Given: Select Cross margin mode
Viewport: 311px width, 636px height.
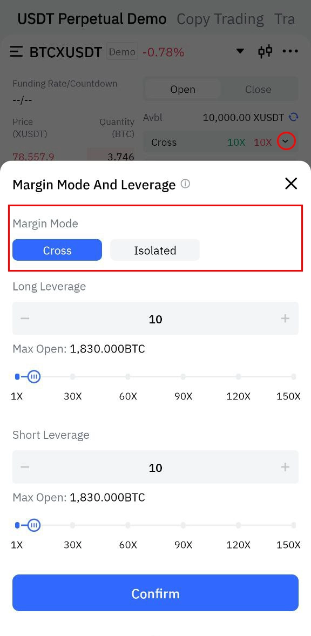Looking at the screenshot, I should pos(57,250).
